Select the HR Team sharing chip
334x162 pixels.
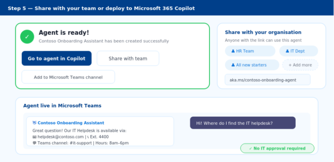(250, 51)
